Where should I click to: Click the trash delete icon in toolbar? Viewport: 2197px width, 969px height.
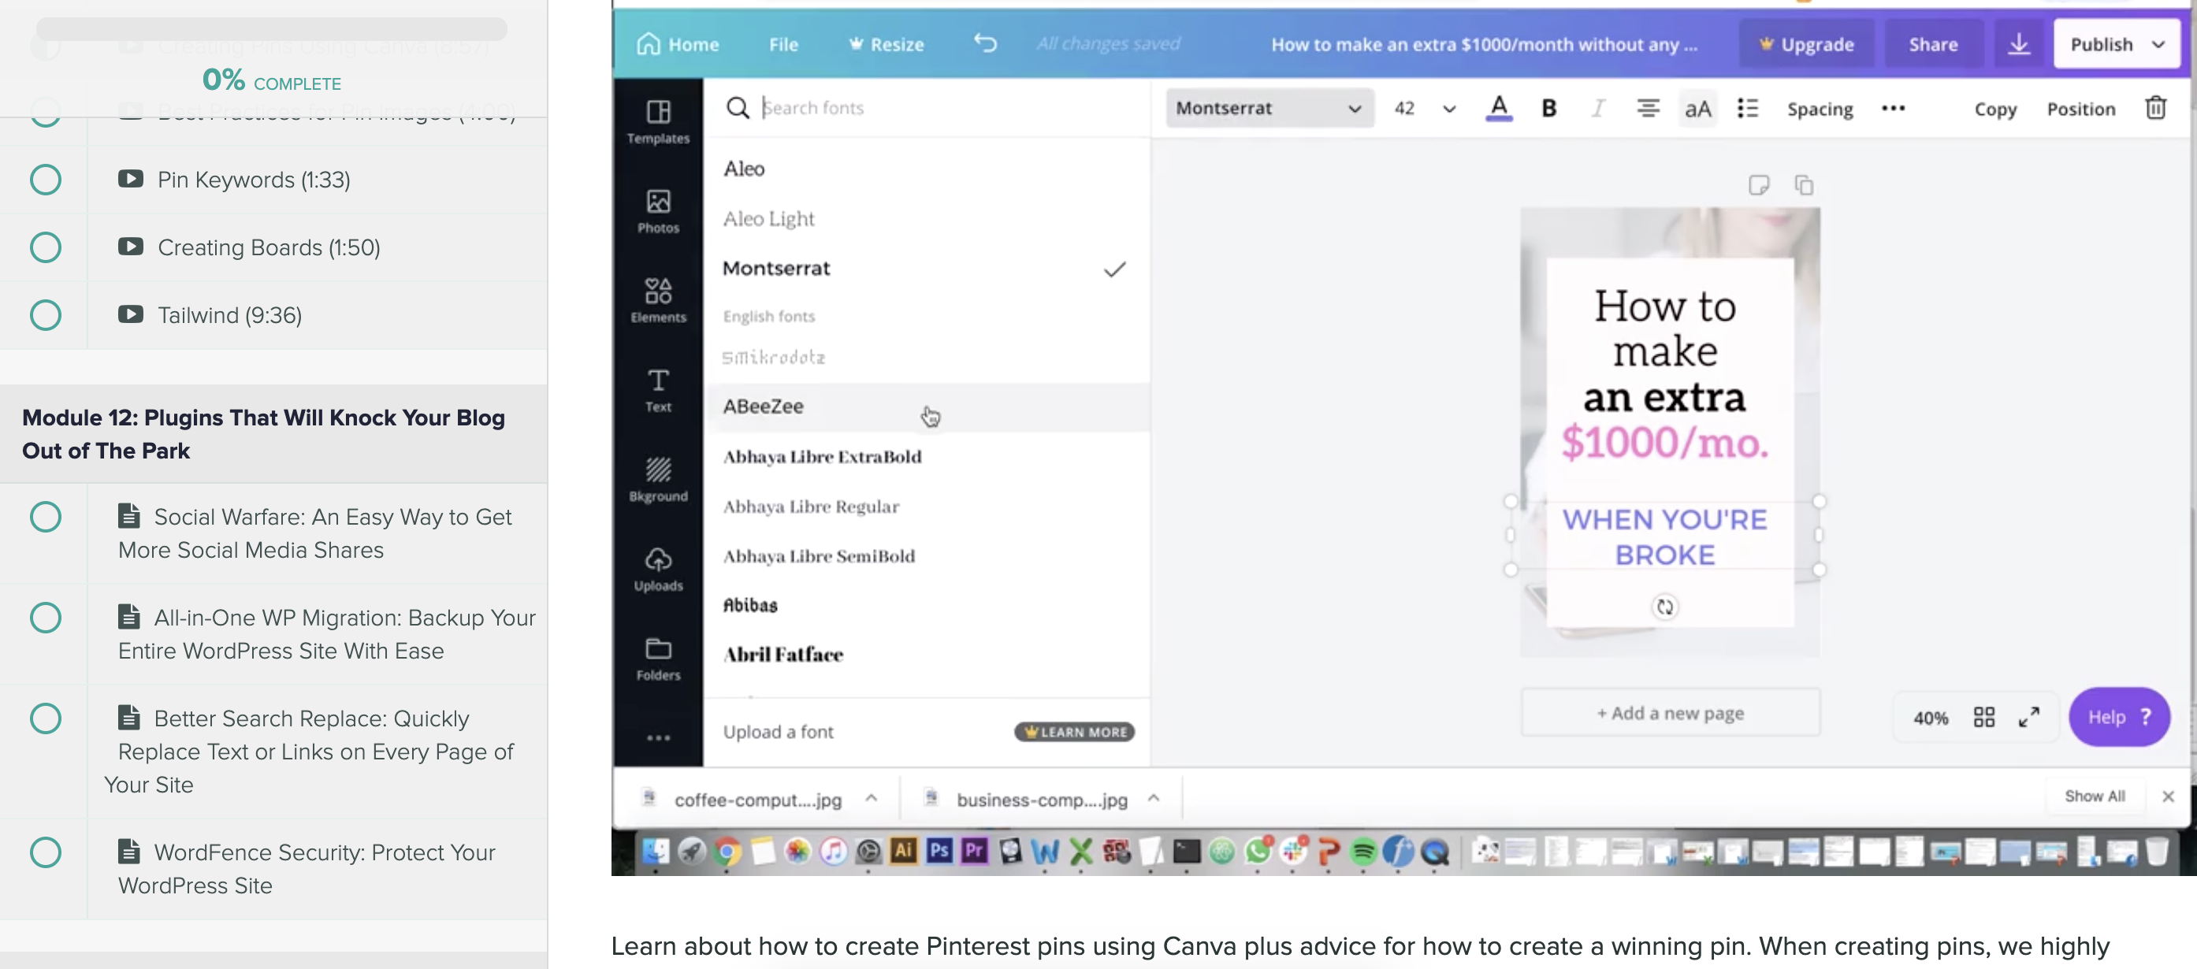(2155, 109)
